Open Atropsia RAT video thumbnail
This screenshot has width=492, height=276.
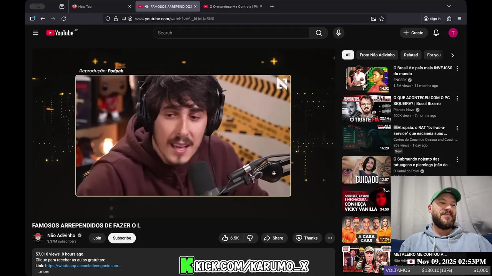pyautogui.click(x=366, y=139)
